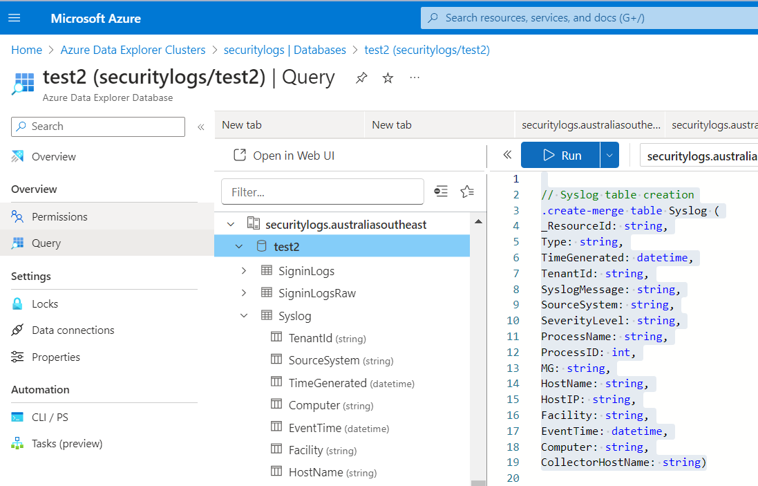The width and height of the screenshot is (758, 486).
Task: Click the securitylogs cluster icon in tree
Action: tap(254, 223)
